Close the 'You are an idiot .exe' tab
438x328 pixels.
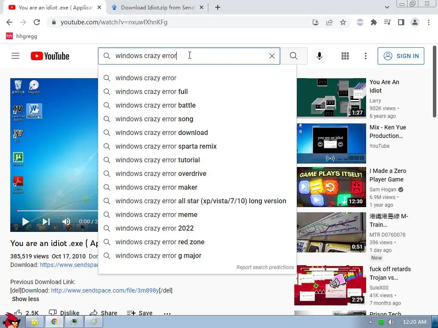(x=99, y=8)
